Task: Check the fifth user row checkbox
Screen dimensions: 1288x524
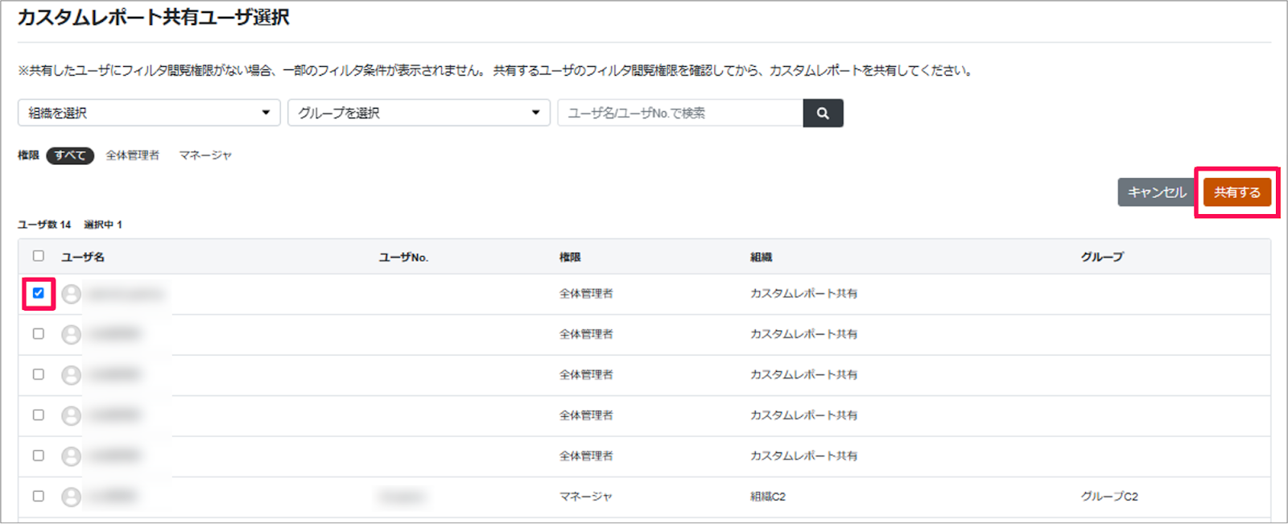Action: [38, 456]
